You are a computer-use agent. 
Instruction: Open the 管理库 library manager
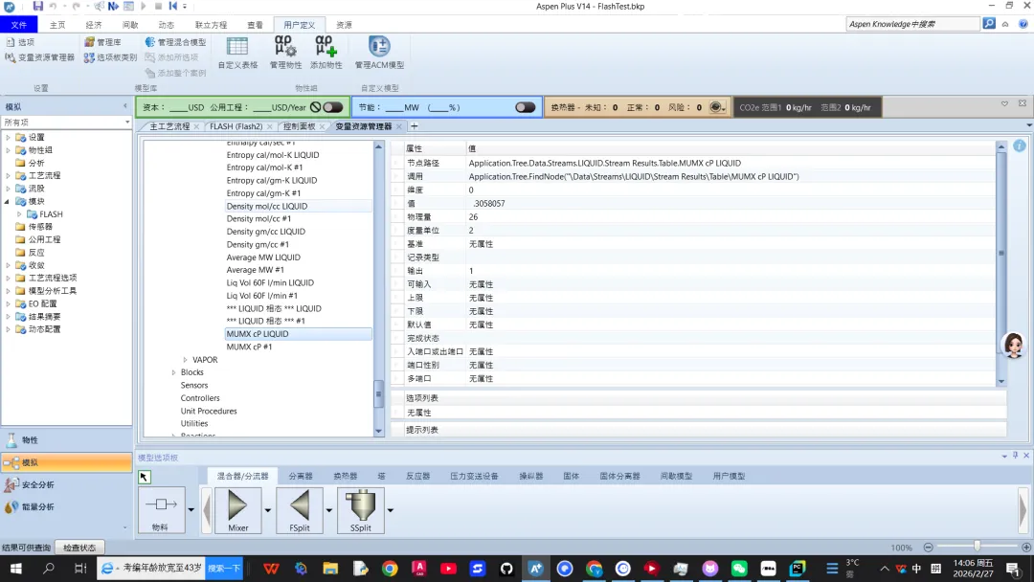pyautogui.click(x=102, y=42)
